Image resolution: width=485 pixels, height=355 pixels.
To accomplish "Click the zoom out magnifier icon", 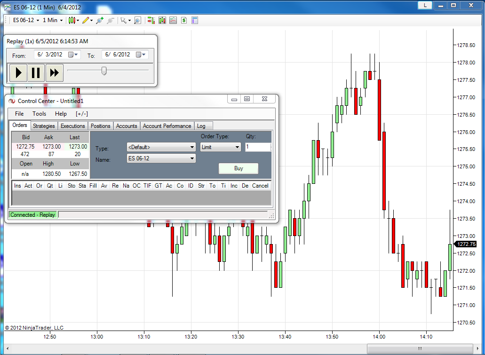I will (x=111, y=20).
